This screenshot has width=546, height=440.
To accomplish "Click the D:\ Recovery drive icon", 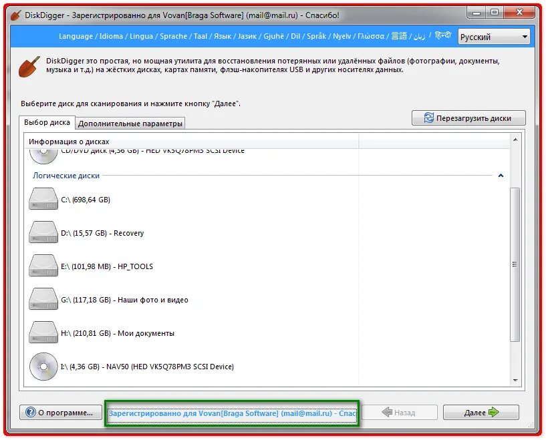I will (43, 232).
